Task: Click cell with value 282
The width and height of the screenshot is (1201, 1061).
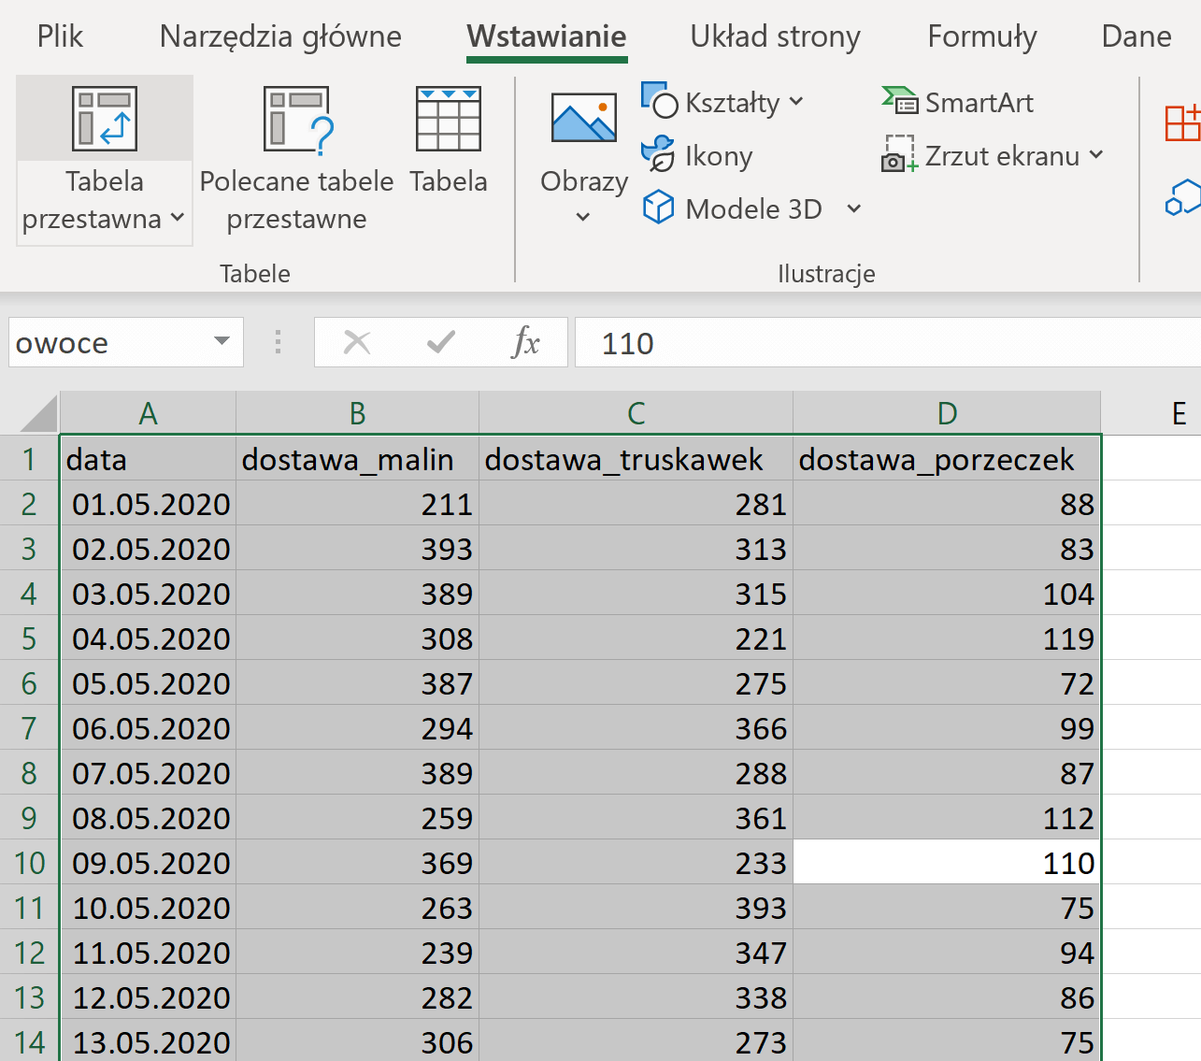Action: coord(357,997)
